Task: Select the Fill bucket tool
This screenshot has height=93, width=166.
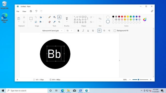Action: click(54, 17)
